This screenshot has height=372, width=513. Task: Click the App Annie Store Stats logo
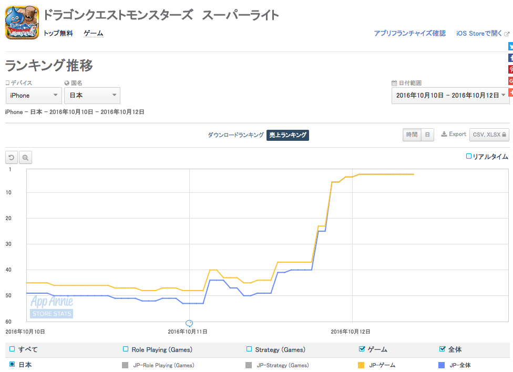pos(52,306)
